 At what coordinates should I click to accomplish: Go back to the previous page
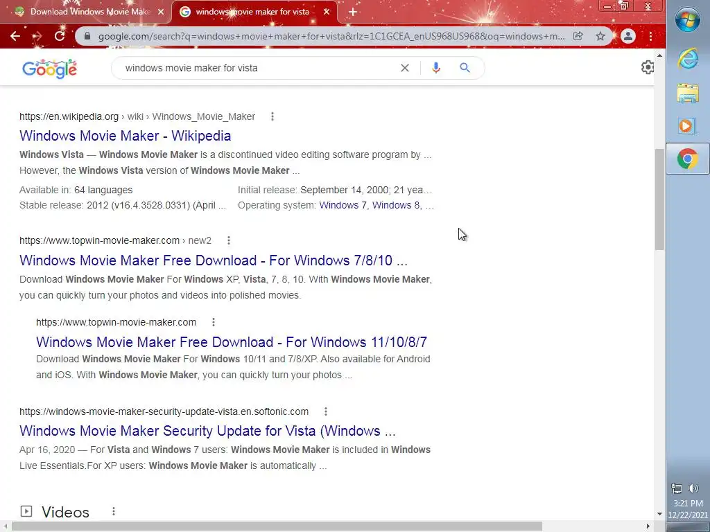15,36
